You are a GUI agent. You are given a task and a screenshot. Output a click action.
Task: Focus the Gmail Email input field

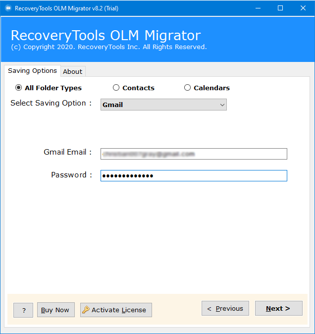(x=194, y=154)
